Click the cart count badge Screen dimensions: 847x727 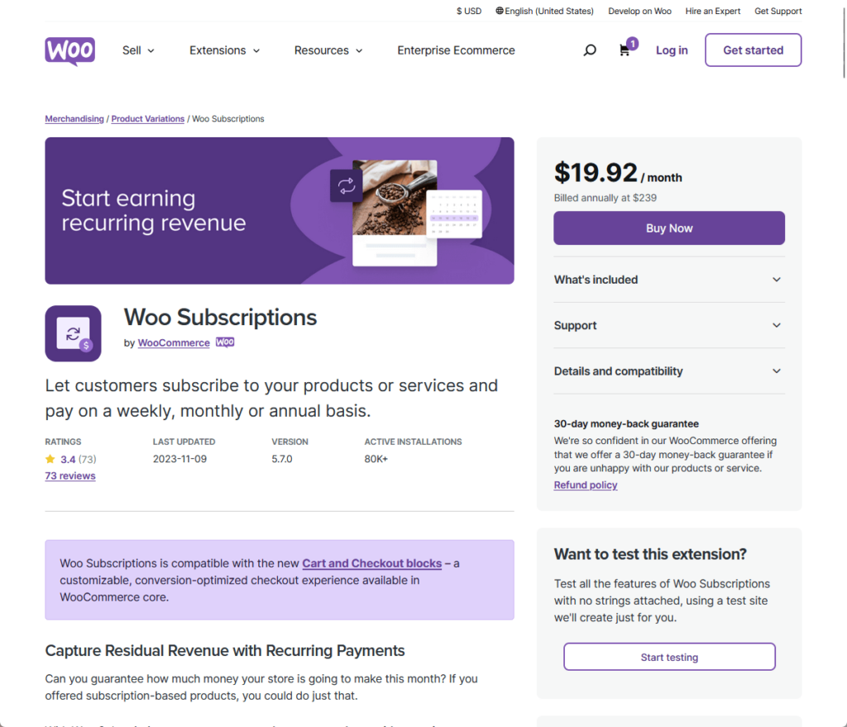633,43
